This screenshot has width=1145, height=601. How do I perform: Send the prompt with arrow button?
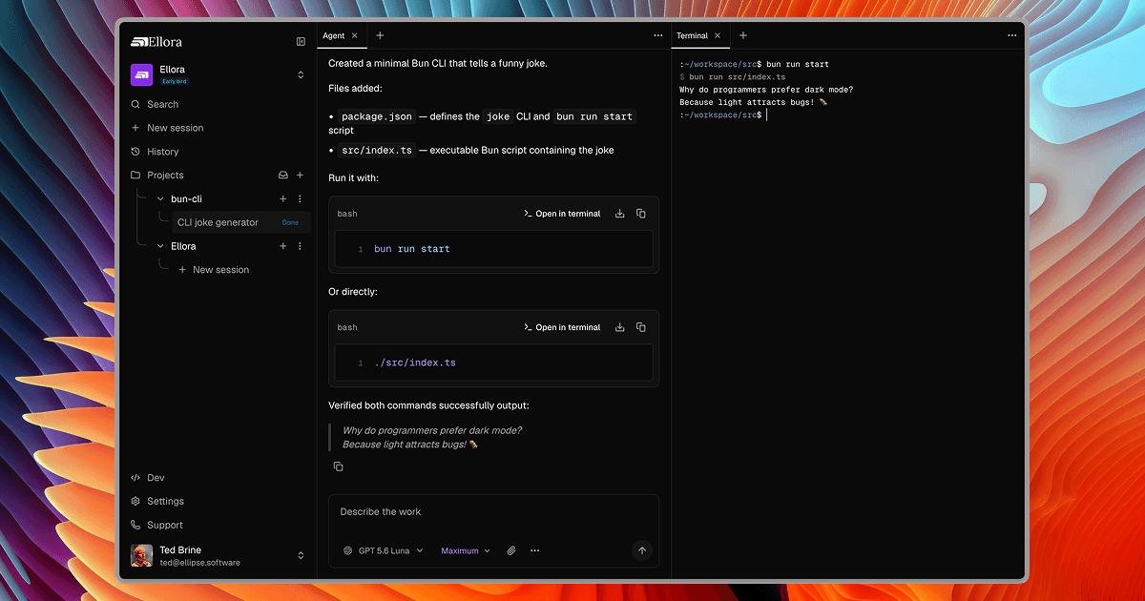tap(642, 550)
